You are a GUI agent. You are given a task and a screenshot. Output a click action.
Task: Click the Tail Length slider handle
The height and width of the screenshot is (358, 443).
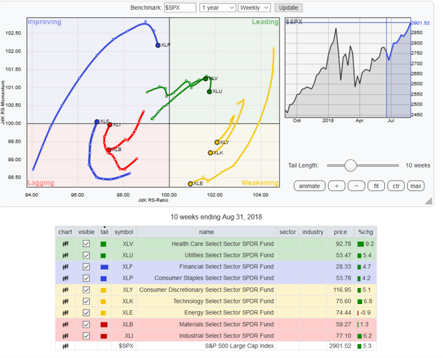(350, 165)
